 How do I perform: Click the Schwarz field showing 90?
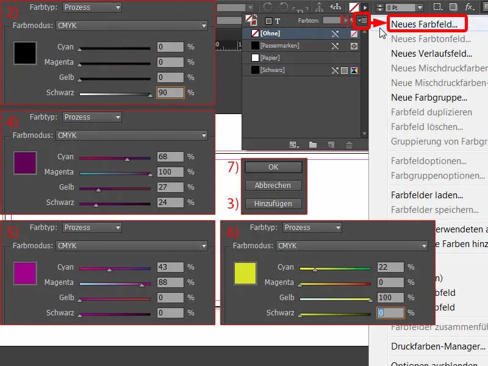tap(170, 93)
